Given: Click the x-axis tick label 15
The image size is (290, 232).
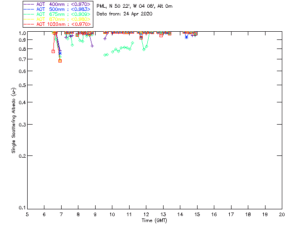Looking at the screenshot, I should pyautogui.click(x=197, y=214).
